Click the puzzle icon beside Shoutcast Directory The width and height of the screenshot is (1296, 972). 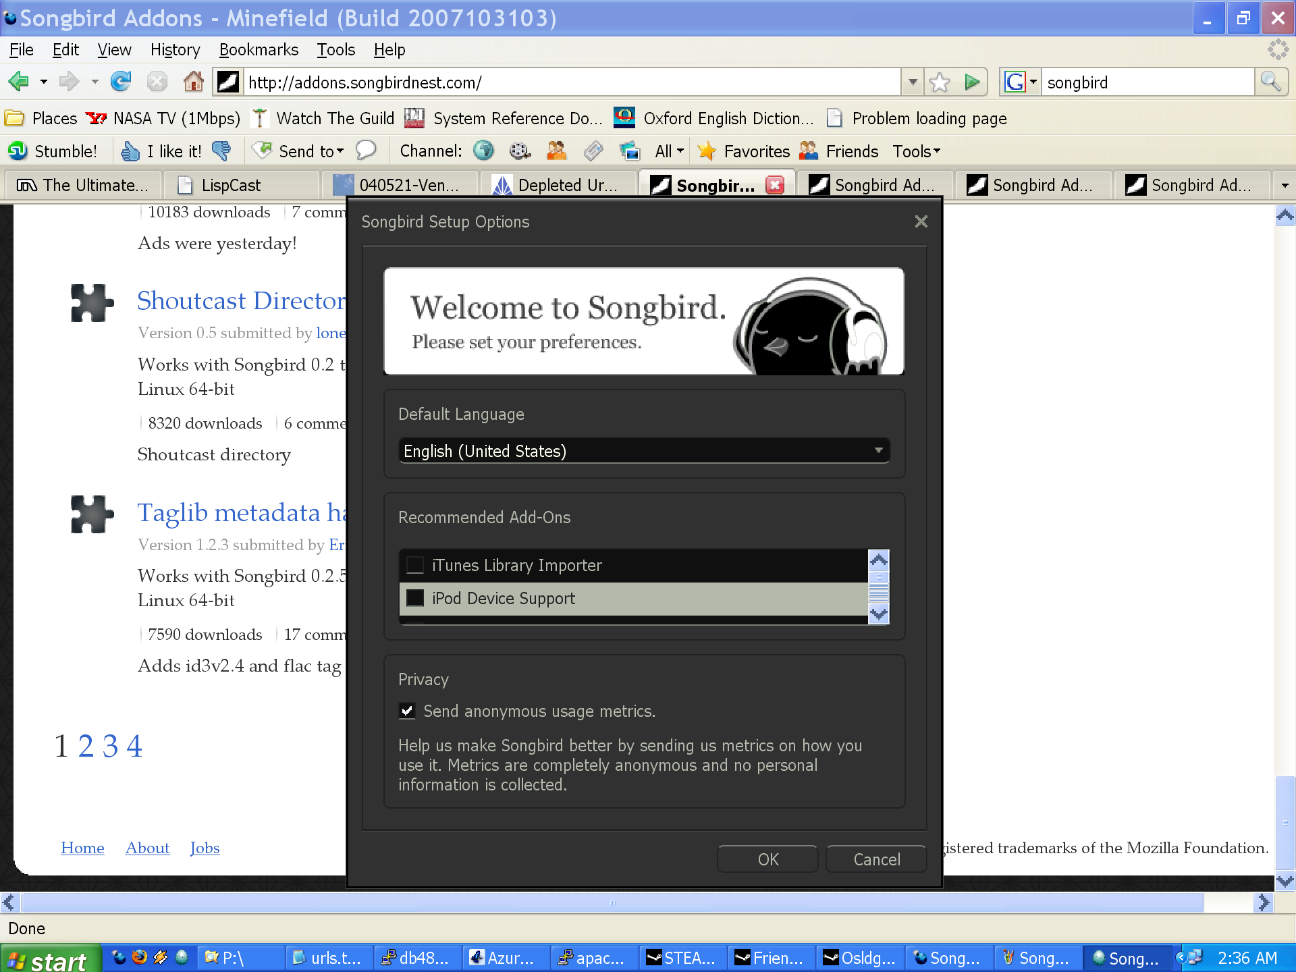click(92, 303)
